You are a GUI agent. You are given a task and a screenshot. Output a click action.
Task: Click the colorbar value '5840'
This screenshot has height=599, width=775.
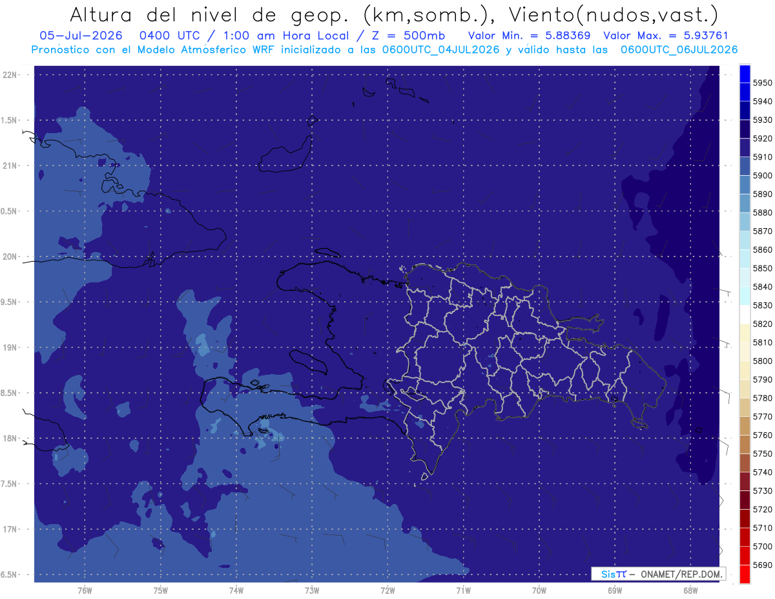(762, 287)
